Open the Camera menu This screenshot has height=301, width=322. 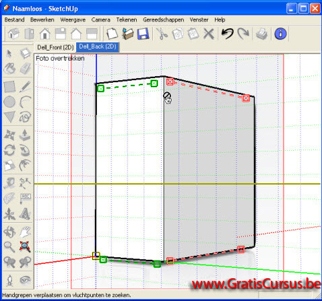coord(100,20)
